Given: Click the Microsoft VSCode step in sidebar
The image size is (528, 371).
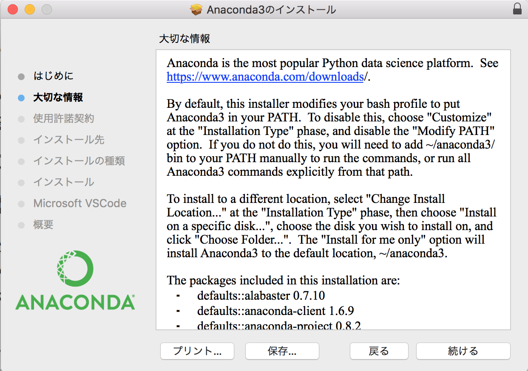Looking at the screenshot, I should click(x=79, y=203).
